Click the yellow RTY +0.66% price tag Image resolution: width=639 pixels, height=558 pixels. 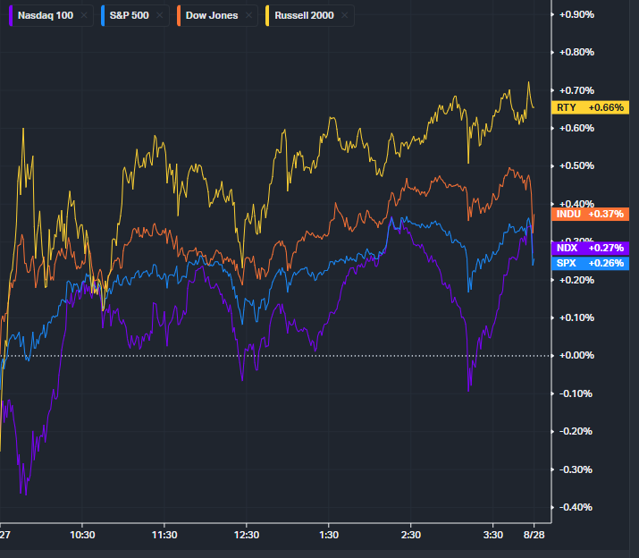591,107
